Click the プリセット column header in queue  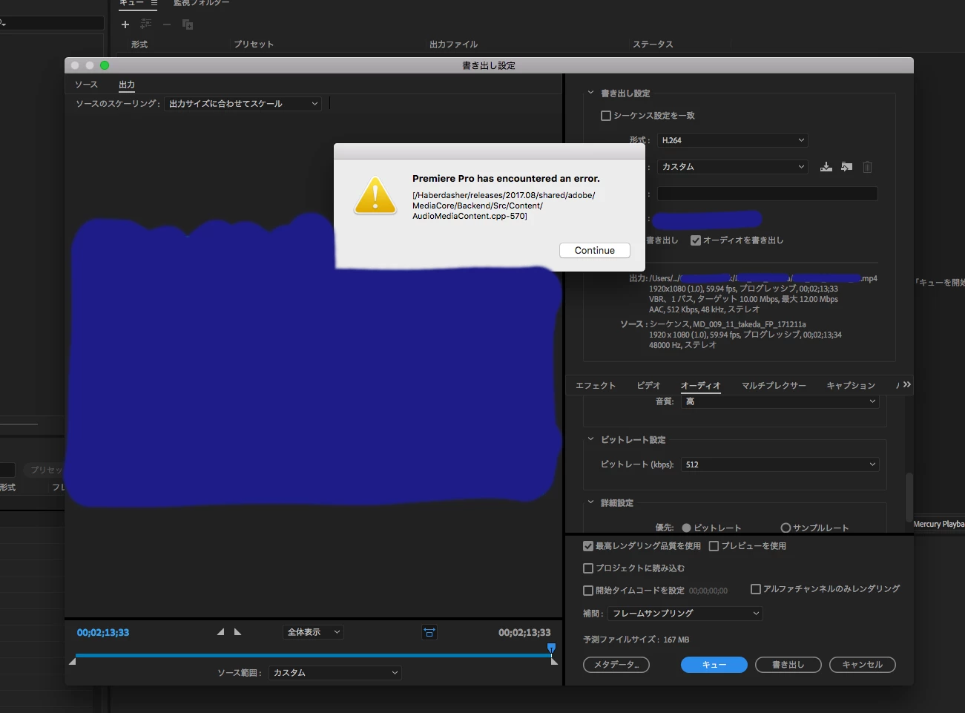coord(254,45)
